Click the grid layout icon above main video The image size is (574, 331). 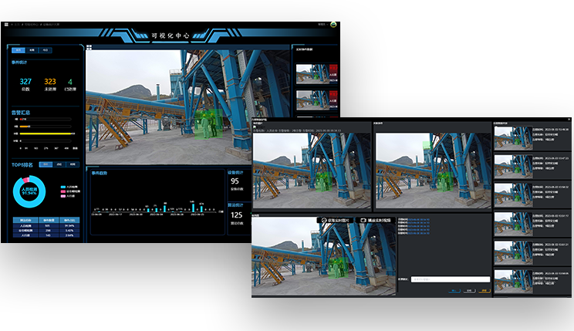tap(89, 47)
